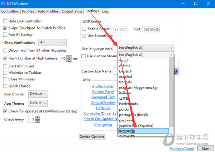The image size is (215, 152).
Task: Switch to the Profiles tab
Action: point(28,11)
